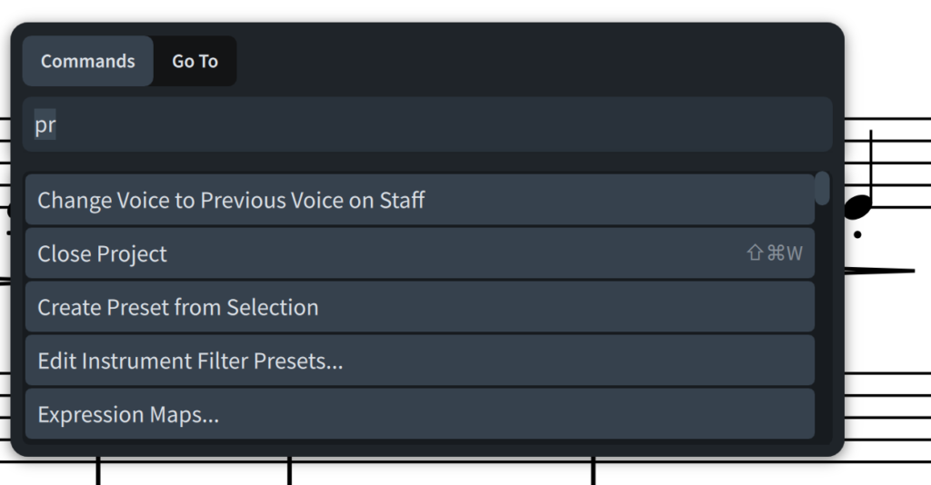931x485 pixels.
Task: Choose the Close Project command
Action: (x=420, y=253)
